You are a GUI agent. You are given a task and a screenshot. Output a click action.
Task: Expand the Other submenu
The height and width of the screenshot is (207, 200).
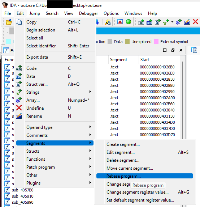55,175
